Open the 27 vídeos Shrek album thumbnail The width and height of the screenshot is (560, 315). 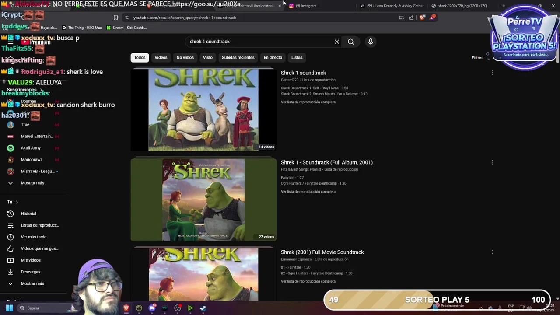tap(203, 199)
